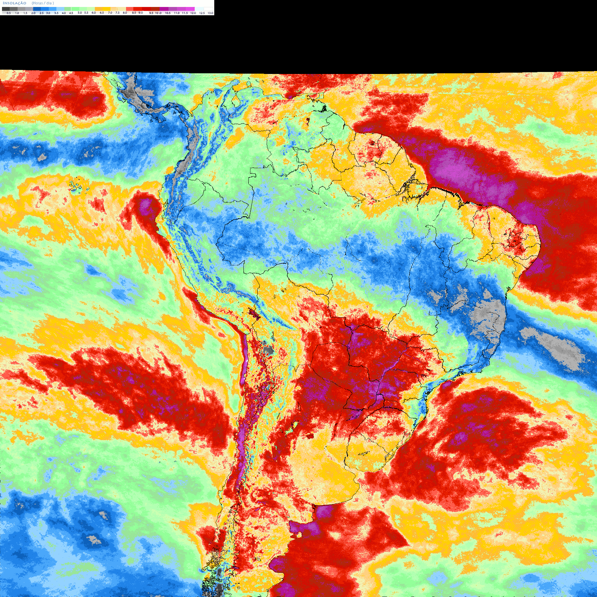Pick the bright magenta swatch left of 12.0
The width and height of the screenshot is (597, 597).
pyautogui.click(x=190, y=9)
